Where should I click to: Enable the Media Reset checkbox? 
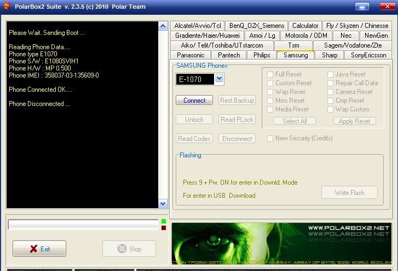point(270,109)
